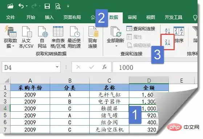Click the B cell in row 3
The height and width of the screenshot is (139, 203).
[70, 101]
